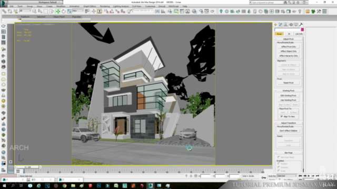The image size is (337, 189).
Task: Click the Mirror tool icon
Action: coord(157,12)
